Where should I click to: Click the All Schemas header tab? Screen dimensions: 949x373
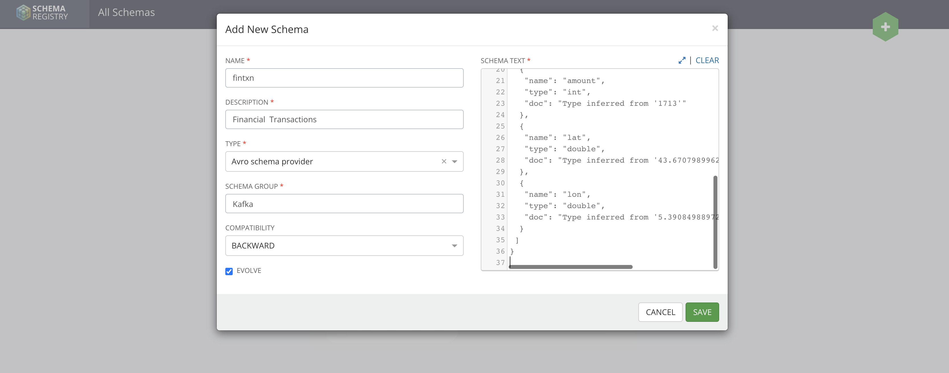[x=126, y=13]
